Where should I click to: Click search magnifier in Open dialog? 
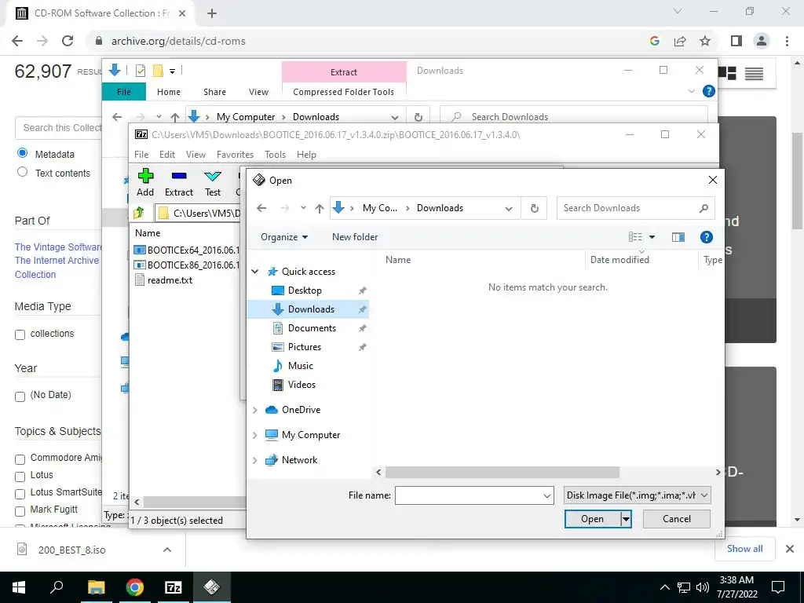pyautogui.click(x=703, y=208)
